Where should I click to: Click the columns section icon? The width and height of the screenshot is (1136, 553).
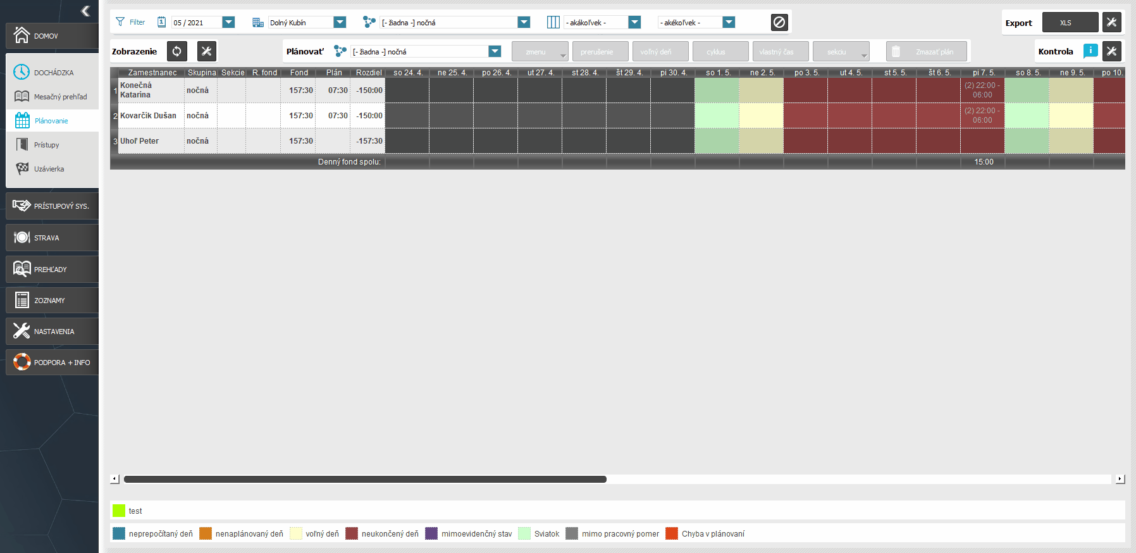pyautogui.click(x=553, y=22)
